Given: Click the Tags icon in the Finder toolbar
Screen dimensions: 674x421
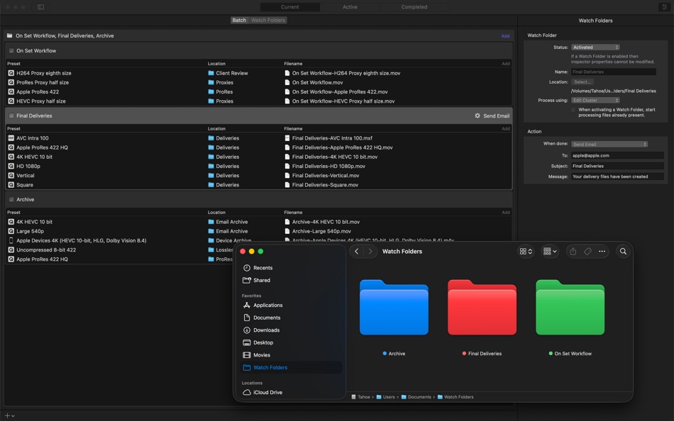Looking at the screenshot, I should (x=587, y=252).
